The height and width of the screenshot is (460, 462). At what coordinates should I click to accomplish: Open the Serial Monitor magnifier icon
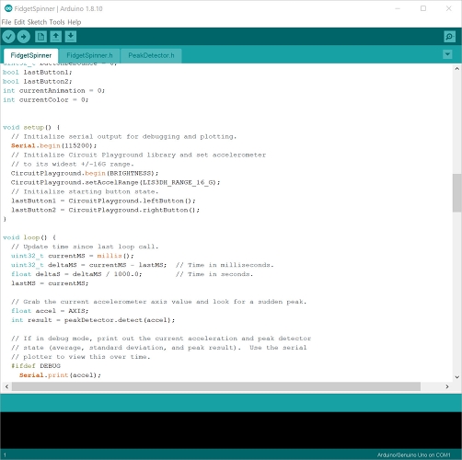(x=449, y=37)
